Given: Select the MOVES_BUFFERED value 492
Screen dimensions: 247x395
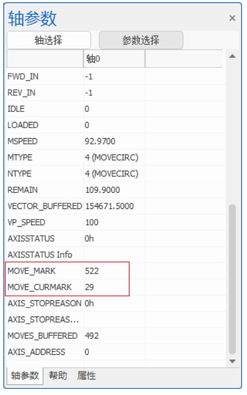Looking at the screenshot, I should [x=92, y=335].
